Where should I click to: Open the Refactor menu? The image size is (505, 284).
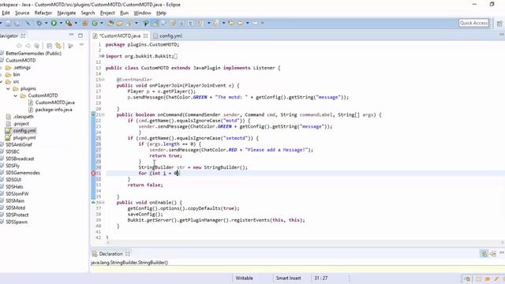43,13
